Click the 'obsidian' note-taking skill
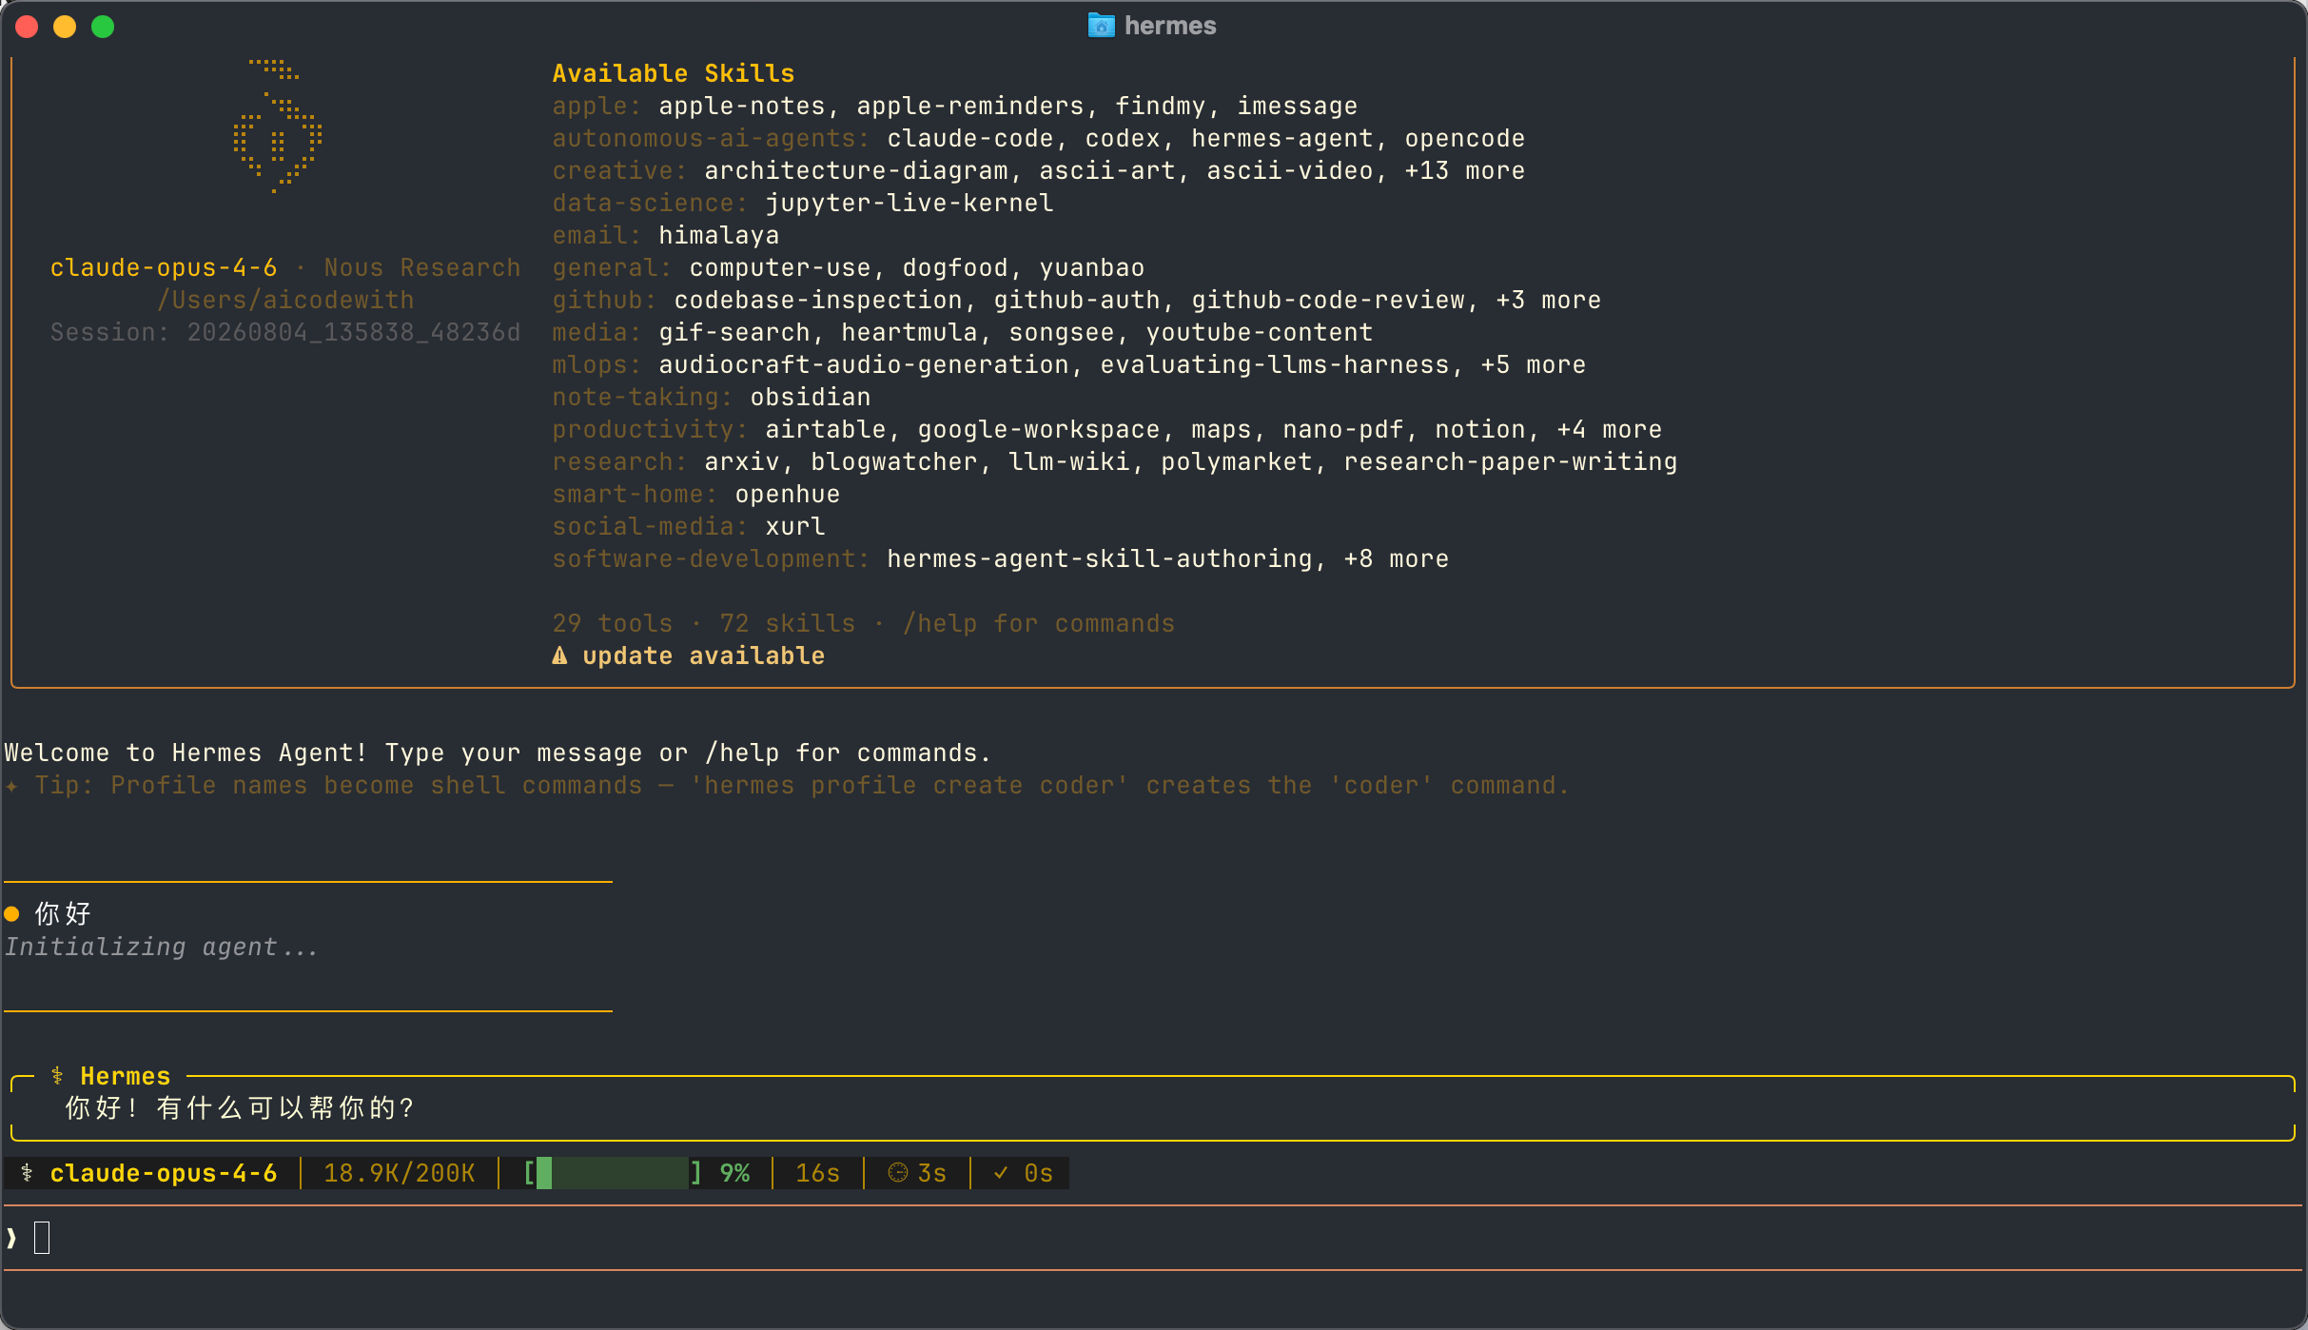The image size is (2308, 1330). (810, 397)
